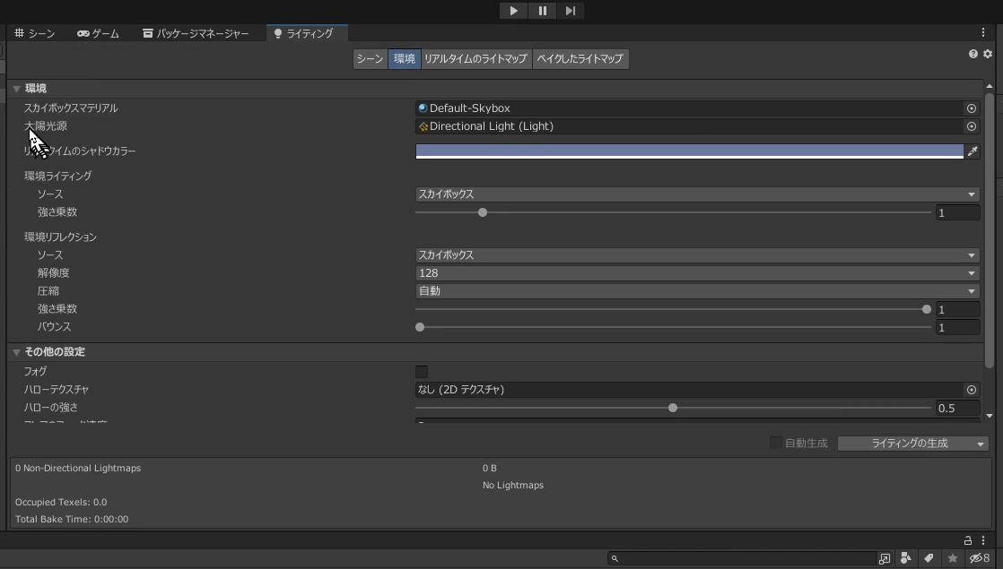
Task: Open object picker for スカイボックスマテリアル
Action: click(x=971, y=108)
